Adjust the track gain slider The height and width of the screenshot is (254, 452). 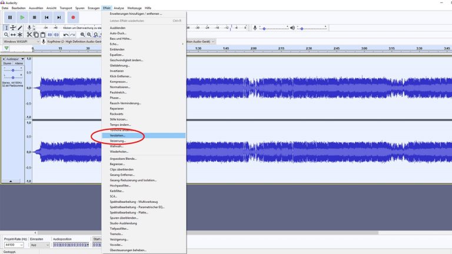[13, 71]
